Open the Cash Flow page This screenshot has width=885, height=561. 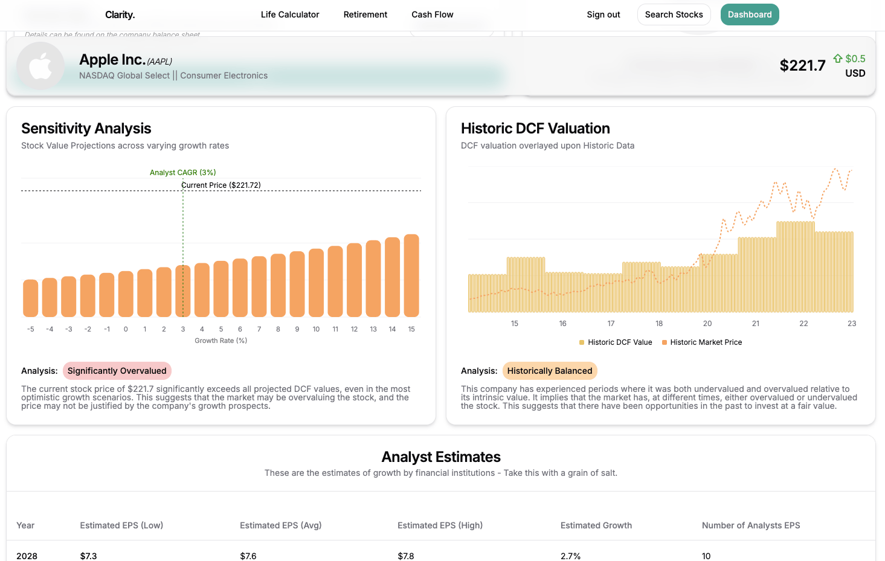(x=432, y=14)
